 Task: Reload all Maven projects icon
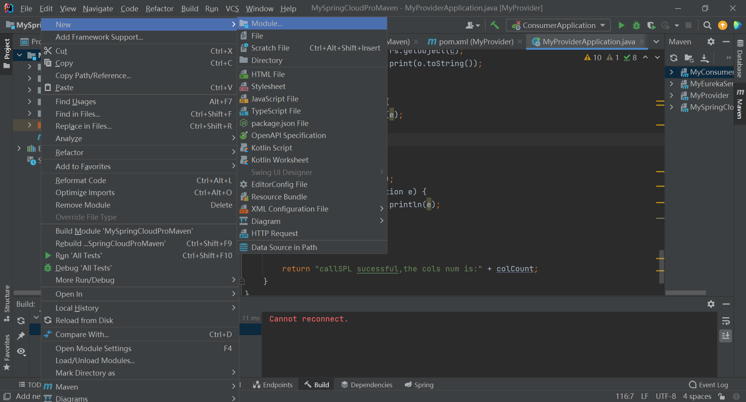pyautogui.click(x=674, y=58)
